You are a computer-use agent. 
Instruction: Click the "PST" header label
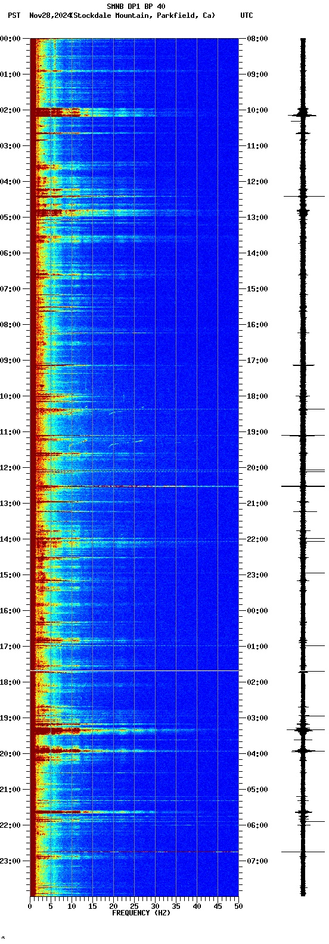pos(14,15)
